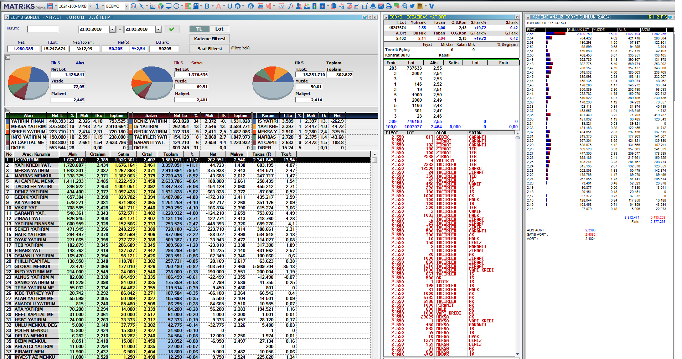This screenshot has width=682, height=359.
Task: Sort by Aracı Kurumla column header
Action: [x=36, y=154]
